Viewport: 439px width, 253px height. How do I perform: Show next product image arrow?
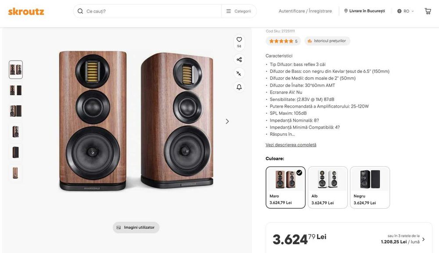click(227, 121)
